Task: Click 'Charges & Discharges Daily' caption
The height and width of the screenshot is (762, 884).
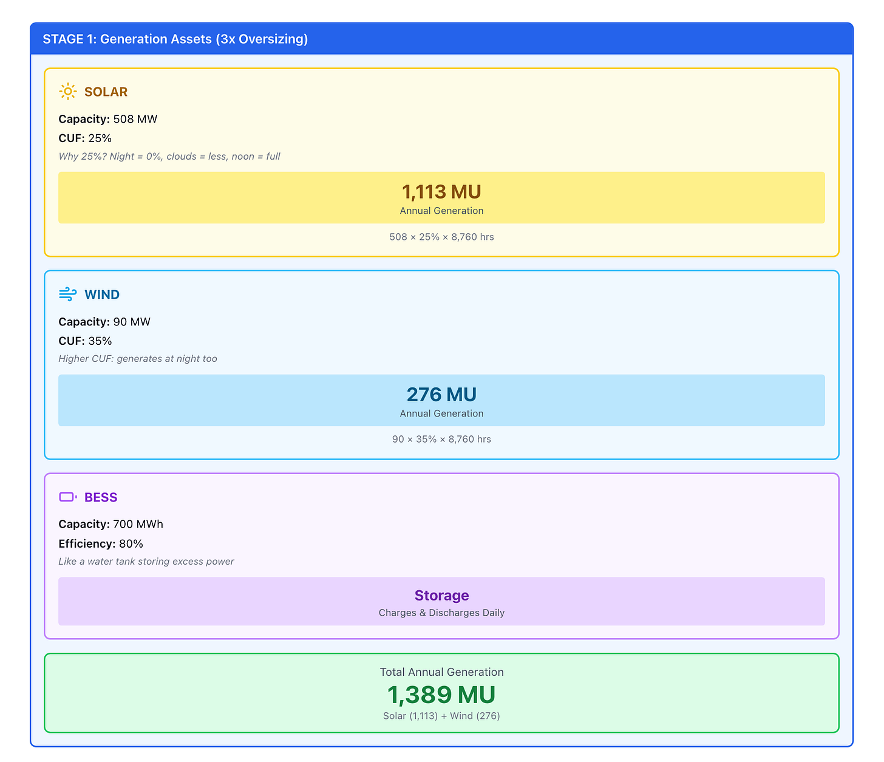Action: click(441, 613)
